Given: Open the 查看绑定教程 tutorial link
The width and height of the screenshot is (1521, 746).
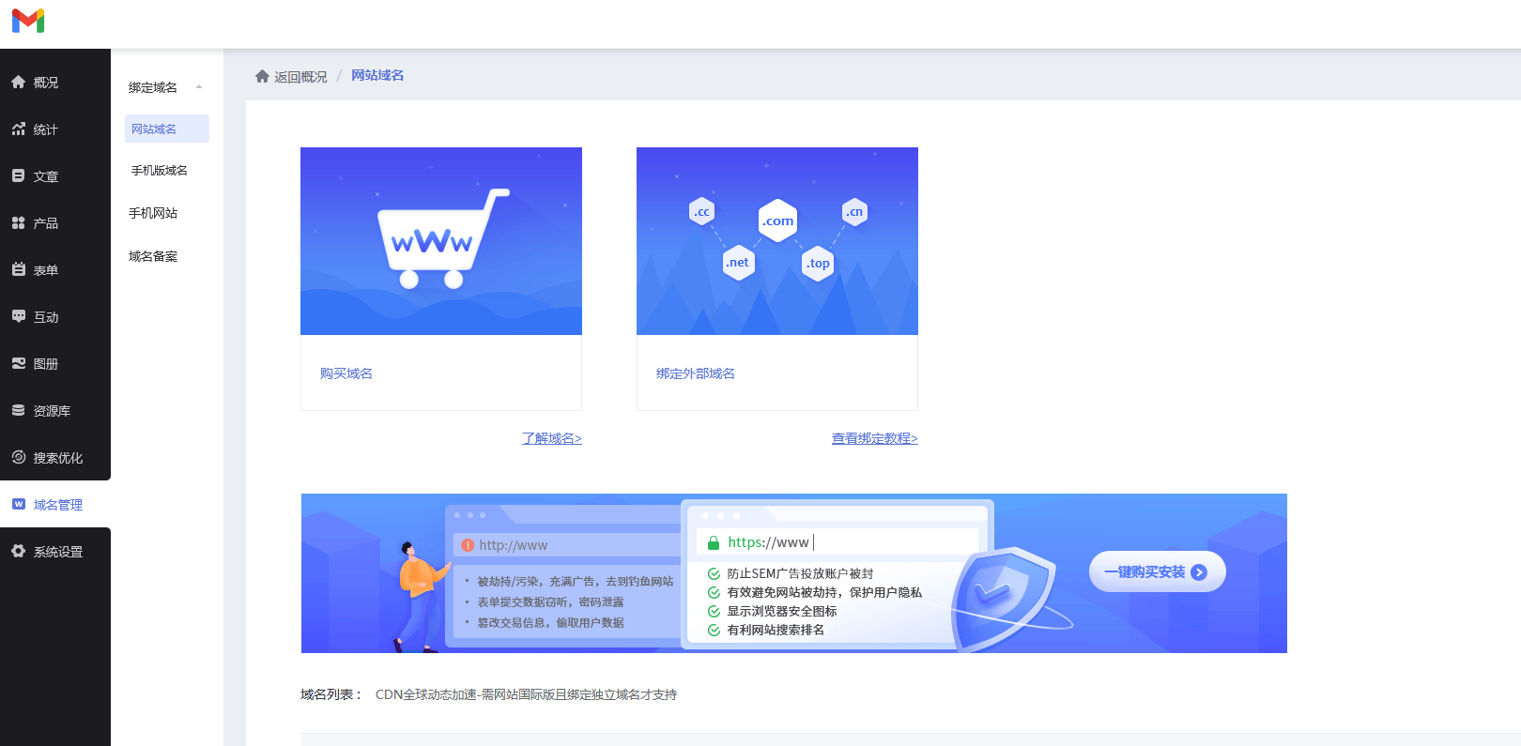Looking at the screenshot, I should [874, 438].
